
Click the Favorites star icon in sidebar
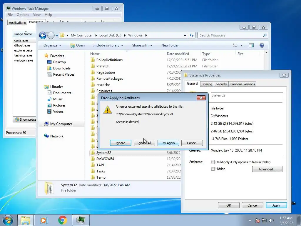(x=46, y=56)
